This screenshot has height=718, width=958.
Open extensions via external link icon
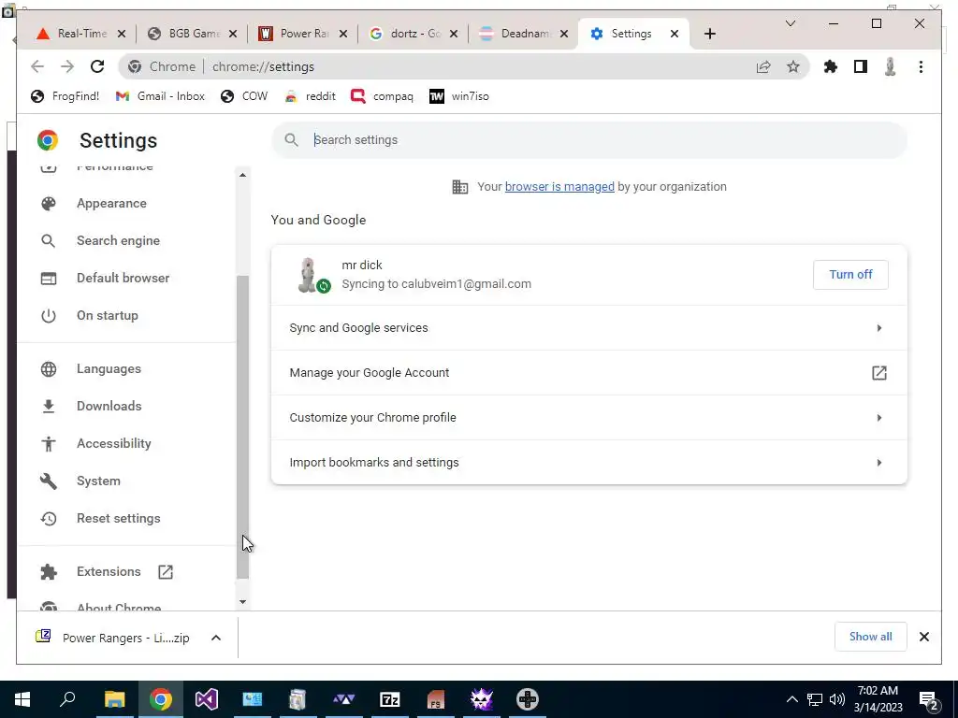coord(166,571)
